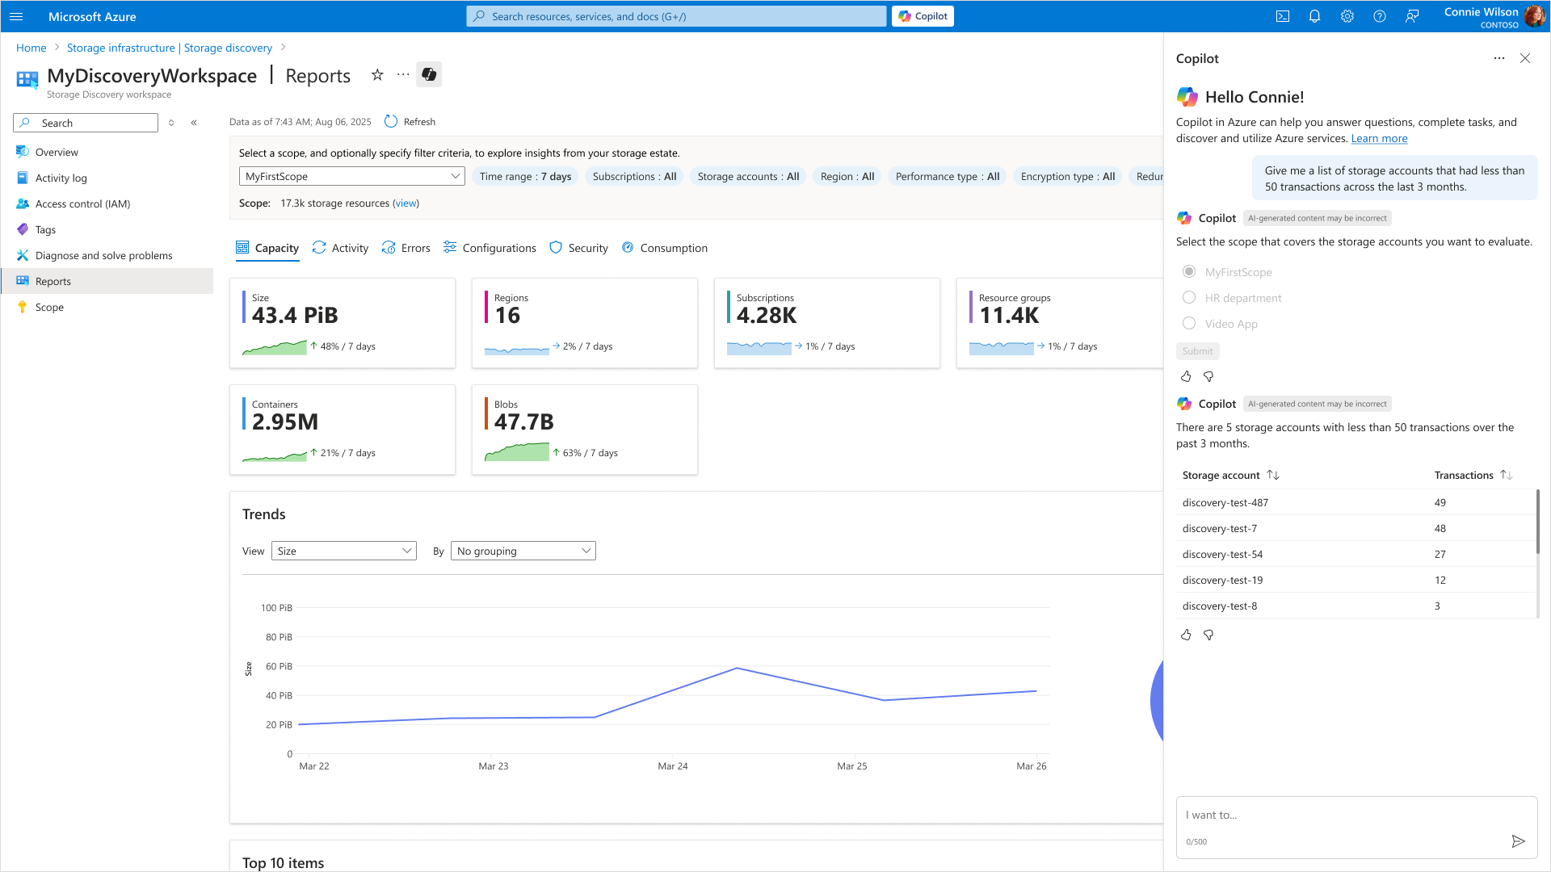
Task: Send the Copilot chat message
Action: tap(1518, 841)
